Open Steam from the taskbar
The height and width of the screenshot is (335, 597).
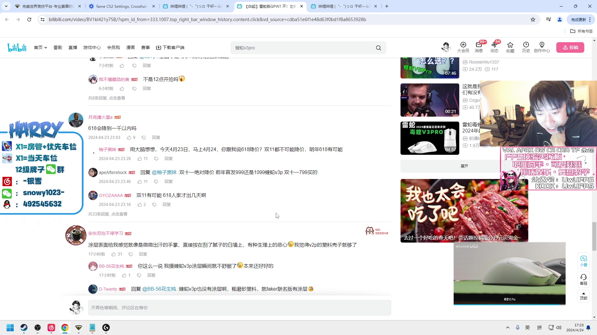coord(24,328)
